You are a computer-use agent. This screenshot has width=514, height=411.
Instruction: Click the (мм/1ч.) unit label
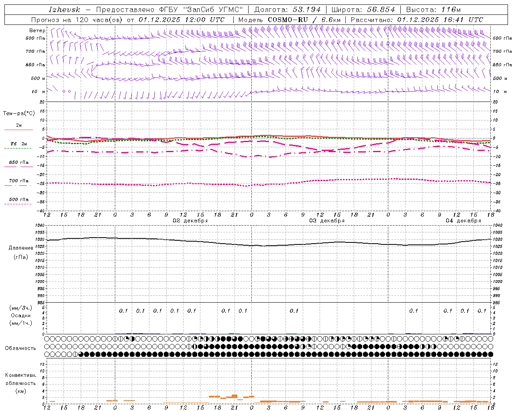pyautogui.click(x=20, y=323)
